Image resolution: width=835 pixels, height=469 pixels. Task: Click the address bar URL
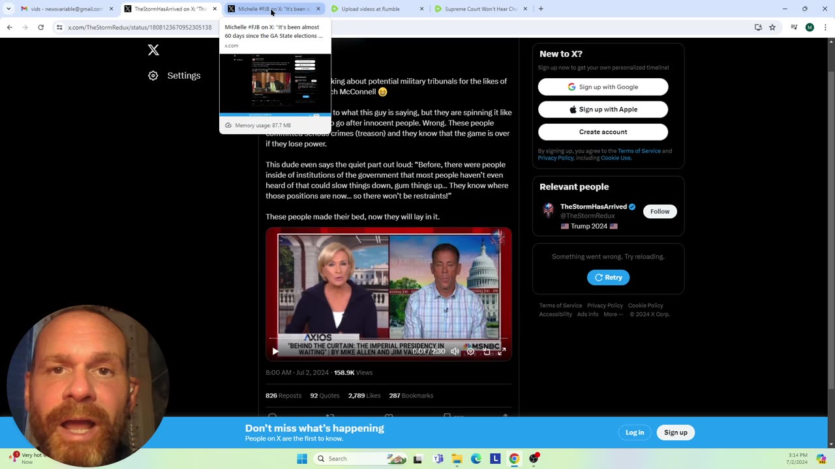(x=140, y=27)
